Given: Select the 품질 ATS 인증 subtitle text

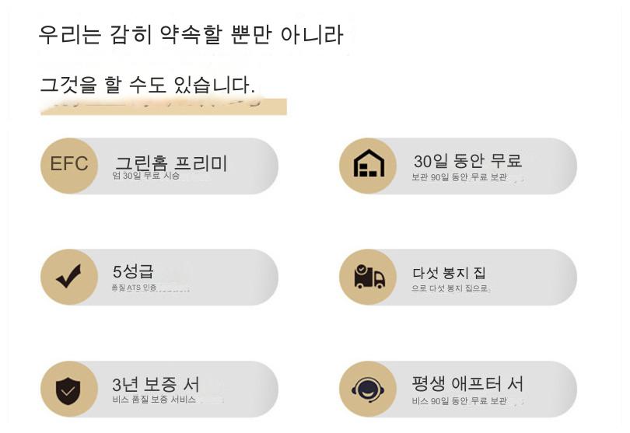Looking at the screenshot, I should [x=135, y=288].
